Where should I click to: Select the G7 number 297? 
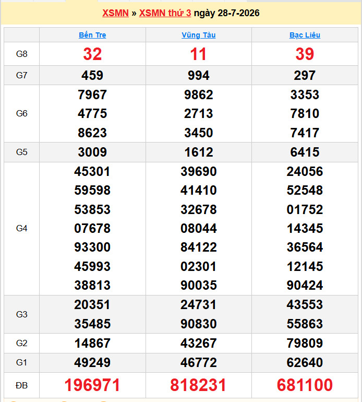coord(305,75)
